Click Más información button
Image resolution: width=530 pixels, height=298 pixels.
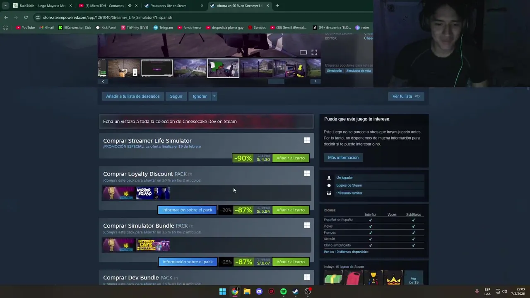[343, 158]
